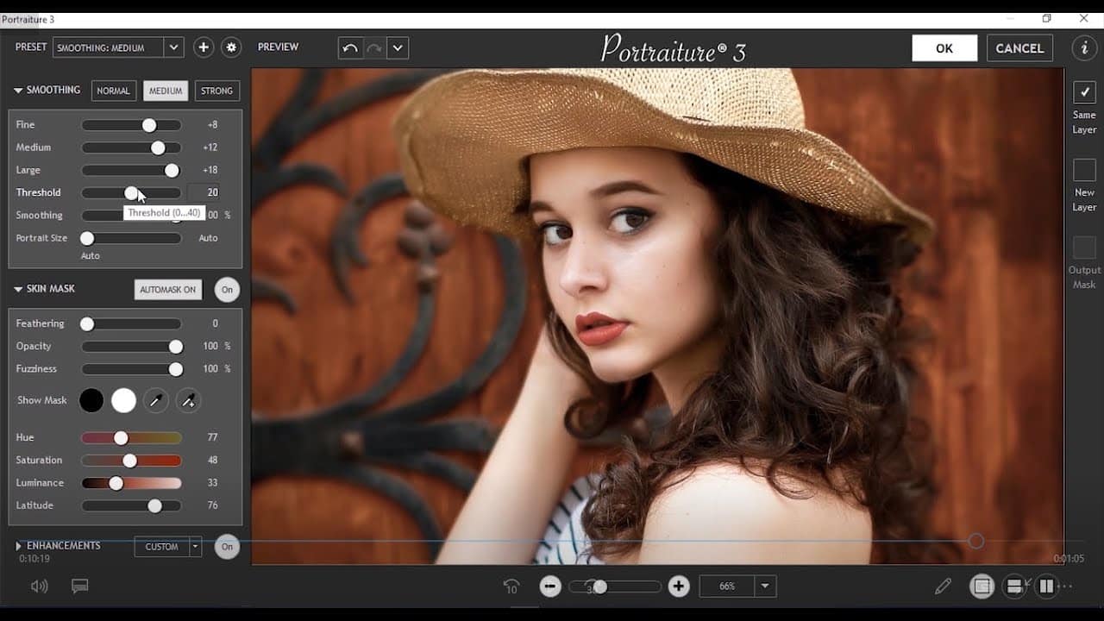This screenshot has width=1104, height=621.
Task: Click the Latitude value 76
Action: 212,505
